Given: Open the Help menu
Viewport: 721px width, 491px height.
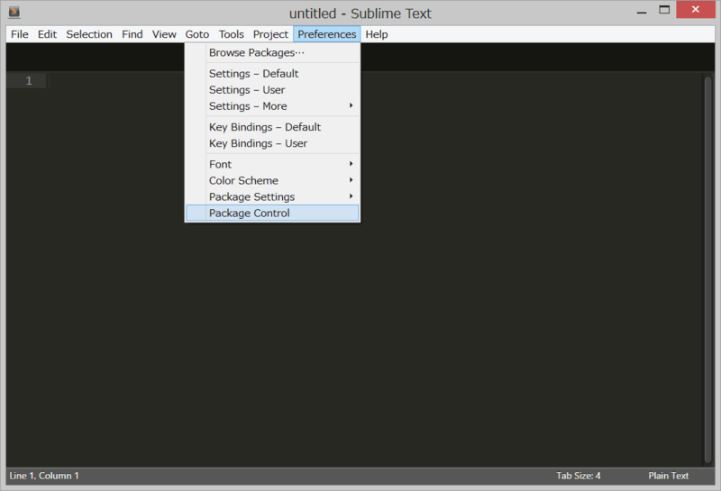Looking at the screenshot, I should tap(377, 34).
